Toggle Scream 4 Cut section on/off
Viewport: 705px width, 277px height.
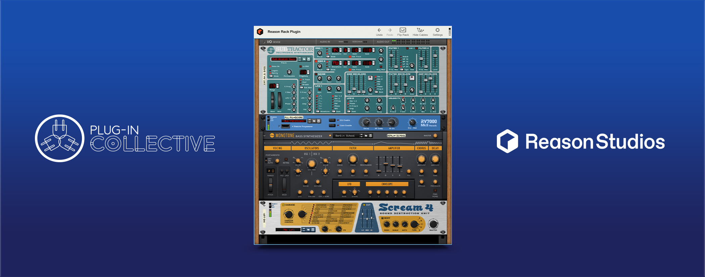pos(364,205)
